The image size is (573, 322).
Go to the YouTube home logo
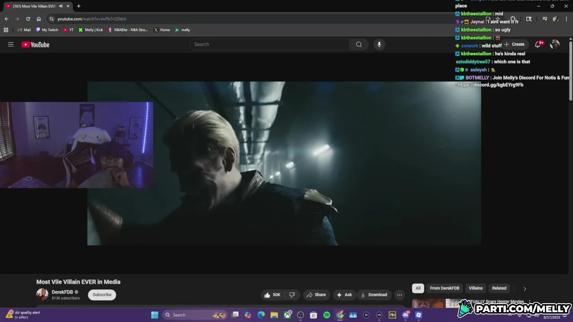35,44
